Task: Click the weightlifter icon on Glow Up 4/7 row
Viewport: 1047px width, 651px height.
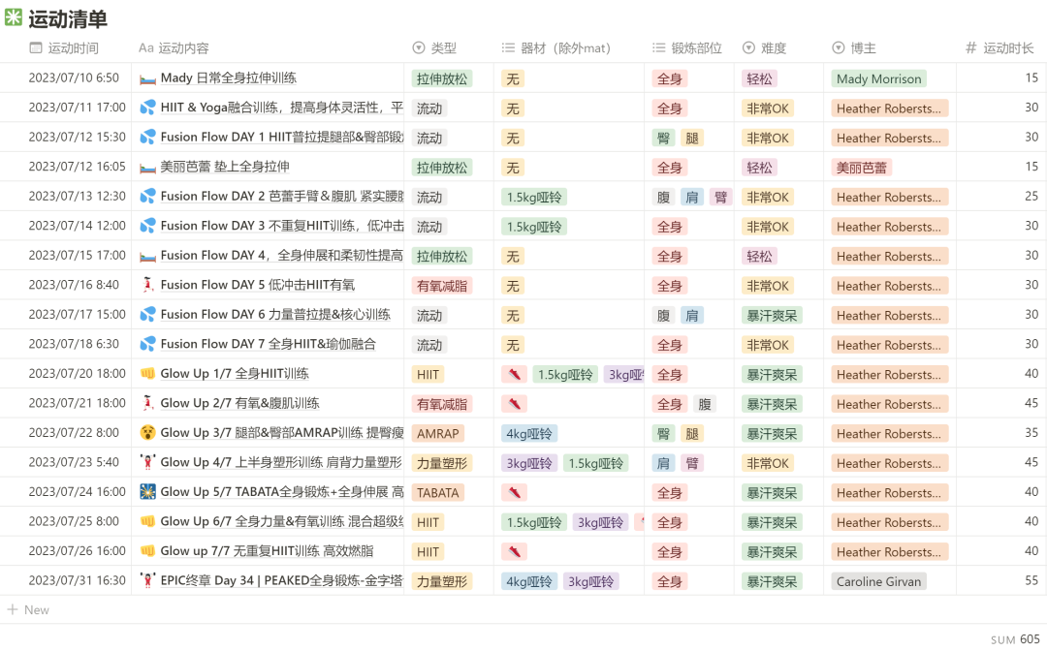Action: 147,463
